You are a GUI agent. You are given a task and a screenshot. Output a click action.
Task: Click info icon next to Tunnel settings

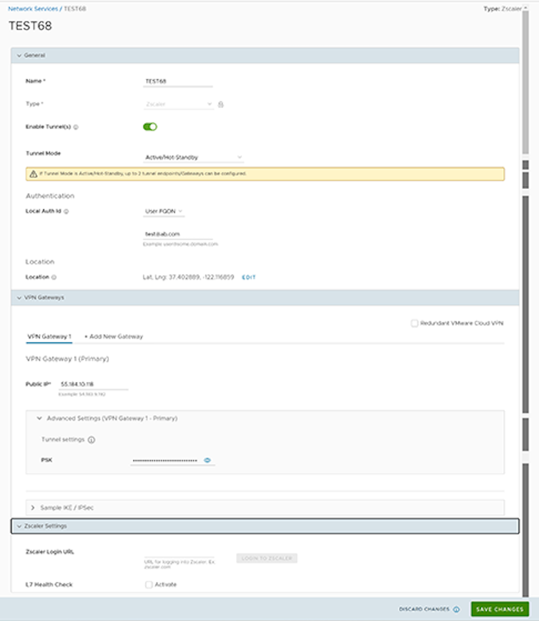pyautogui.click(x=91, y=440)
